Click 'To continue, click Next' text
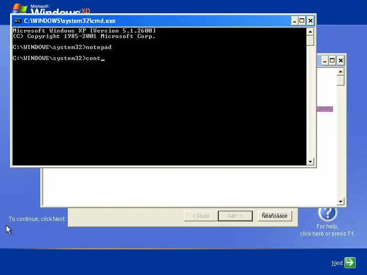The image size is (367, 275). [x=37, y=219]
